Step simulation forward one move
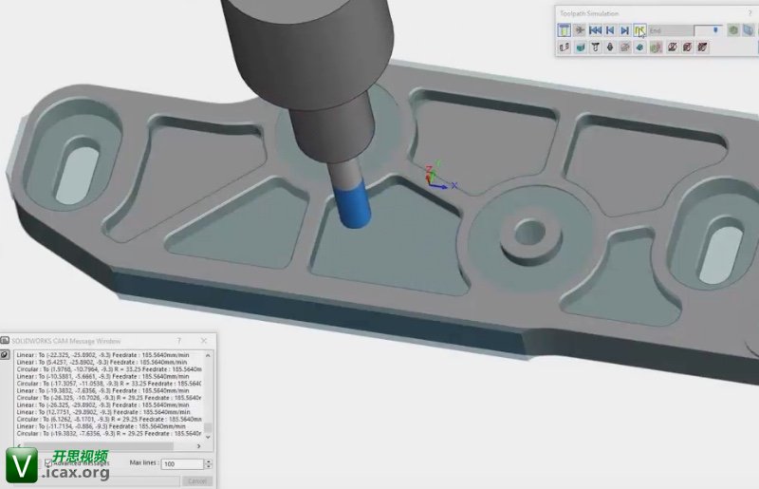Screen dimensions: 759x489 click(x=625, y=30)
